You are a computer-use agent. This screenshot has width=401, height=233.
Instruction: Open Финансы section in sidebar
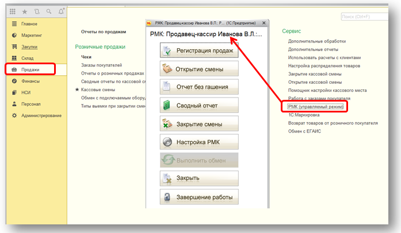tap(30, 81)
